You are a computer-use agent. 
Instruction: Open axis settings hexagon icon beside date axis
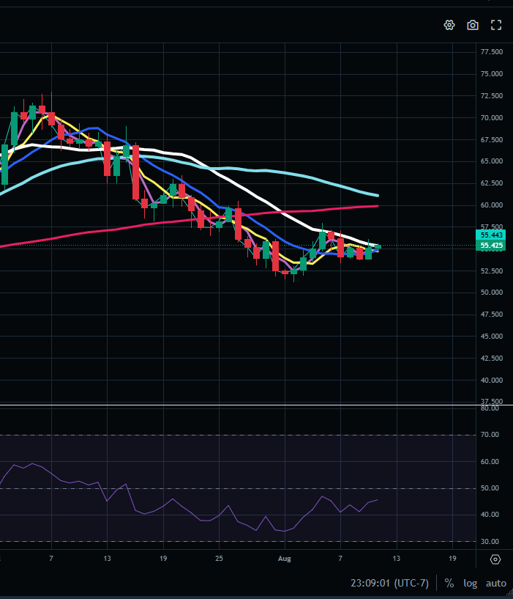pos(495,559)
